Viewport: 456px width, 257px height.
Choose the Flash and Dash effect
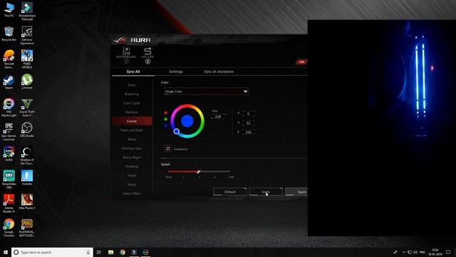[x=132, y=130]
